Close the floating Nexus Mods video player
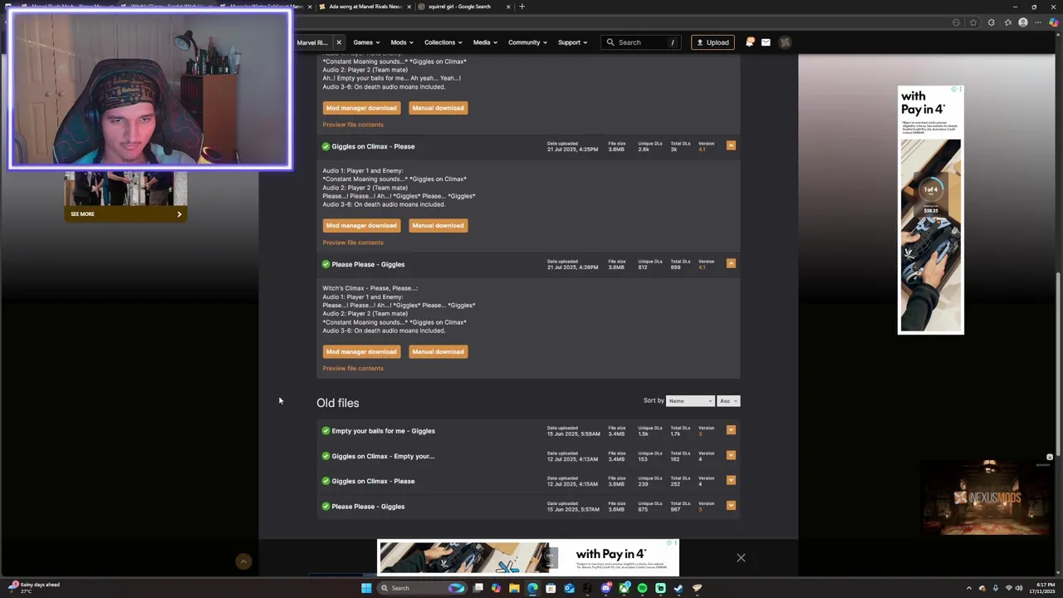Image resolution: width=1063 pixels, height=598 pixels. 1050,458
